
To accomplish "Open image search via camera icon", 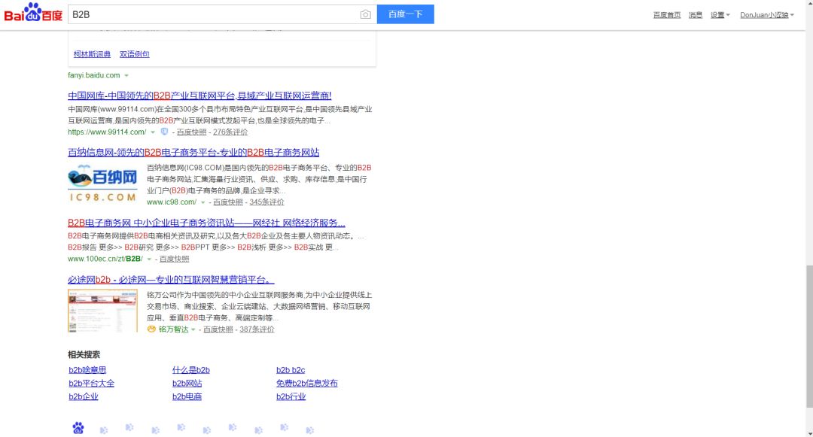I will pos(366,14).
